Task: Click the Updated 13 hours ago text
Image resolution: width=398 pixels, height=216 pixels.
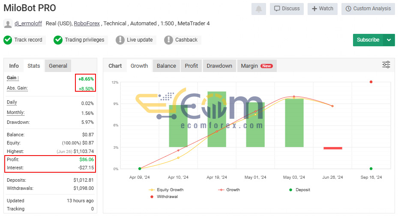Action: [80, 201]
